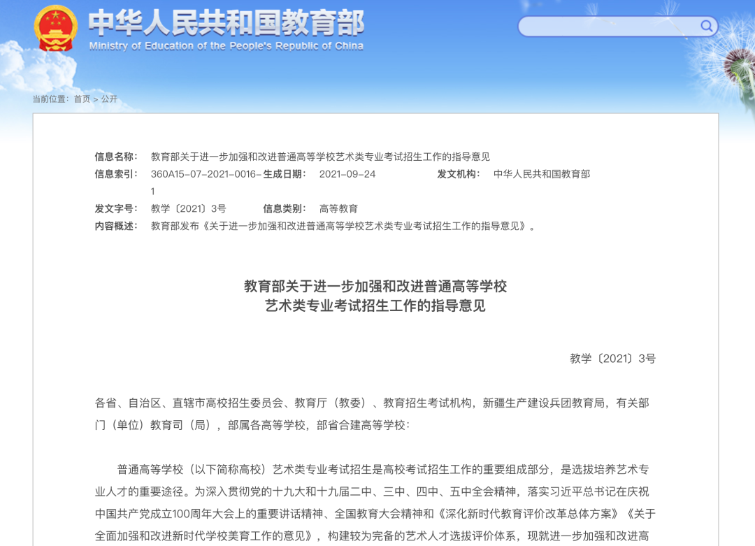Click the English subtitle under the ministry name
This screenshot has width=755, height=546.
pos(226,47)
